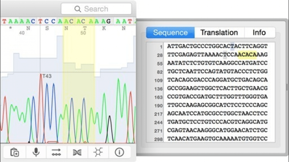Click the microphone icon in bottom toolbar
Image resolution: width=289 pixels, height=162 pixels.
pos(36,152)
